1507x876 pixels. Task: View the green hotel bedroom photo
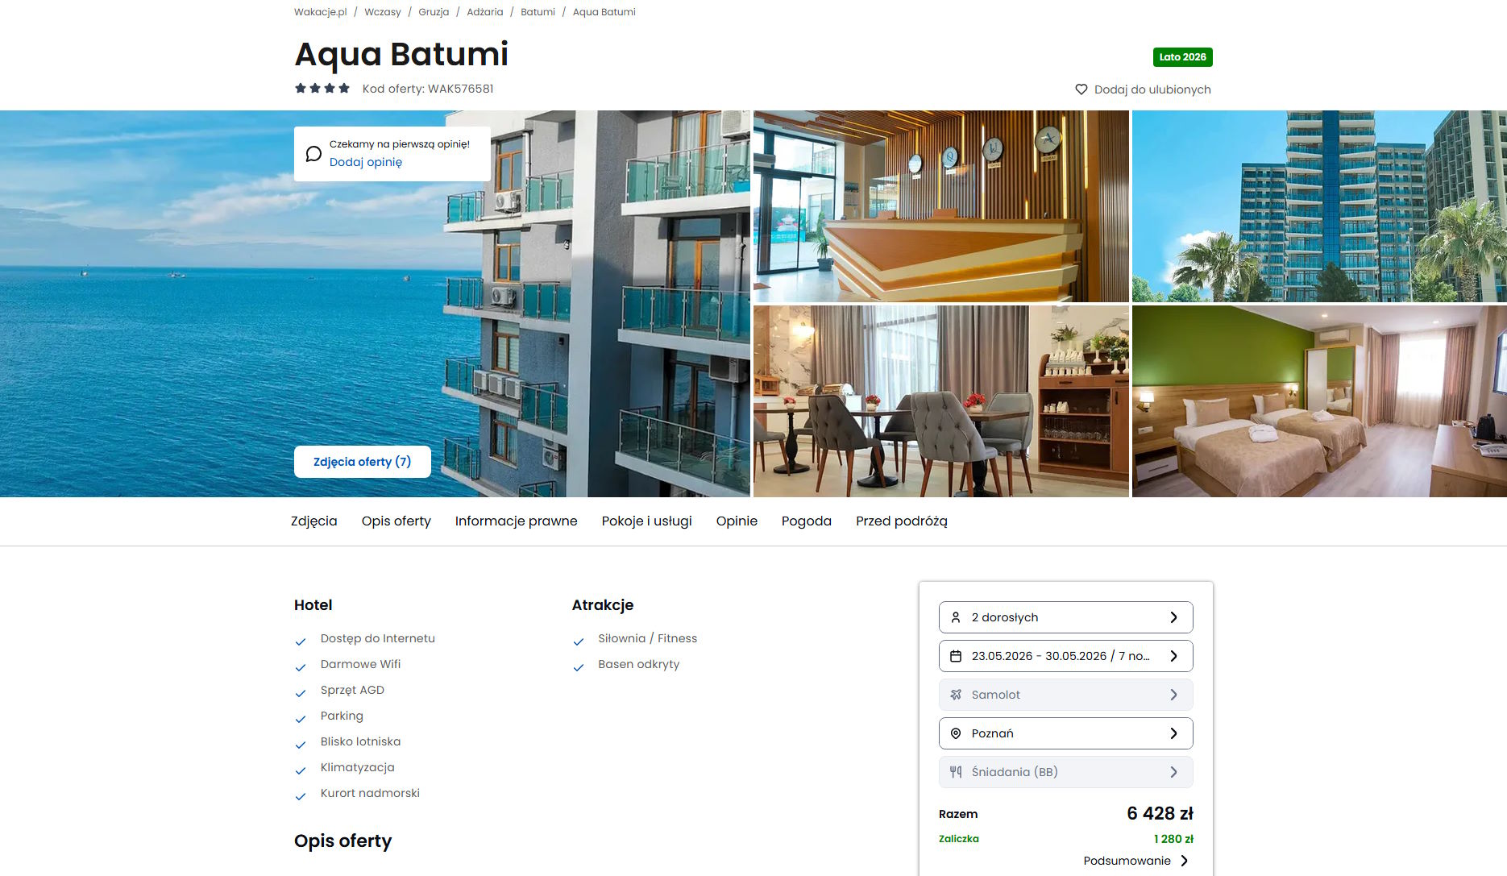coord(1319,401)
